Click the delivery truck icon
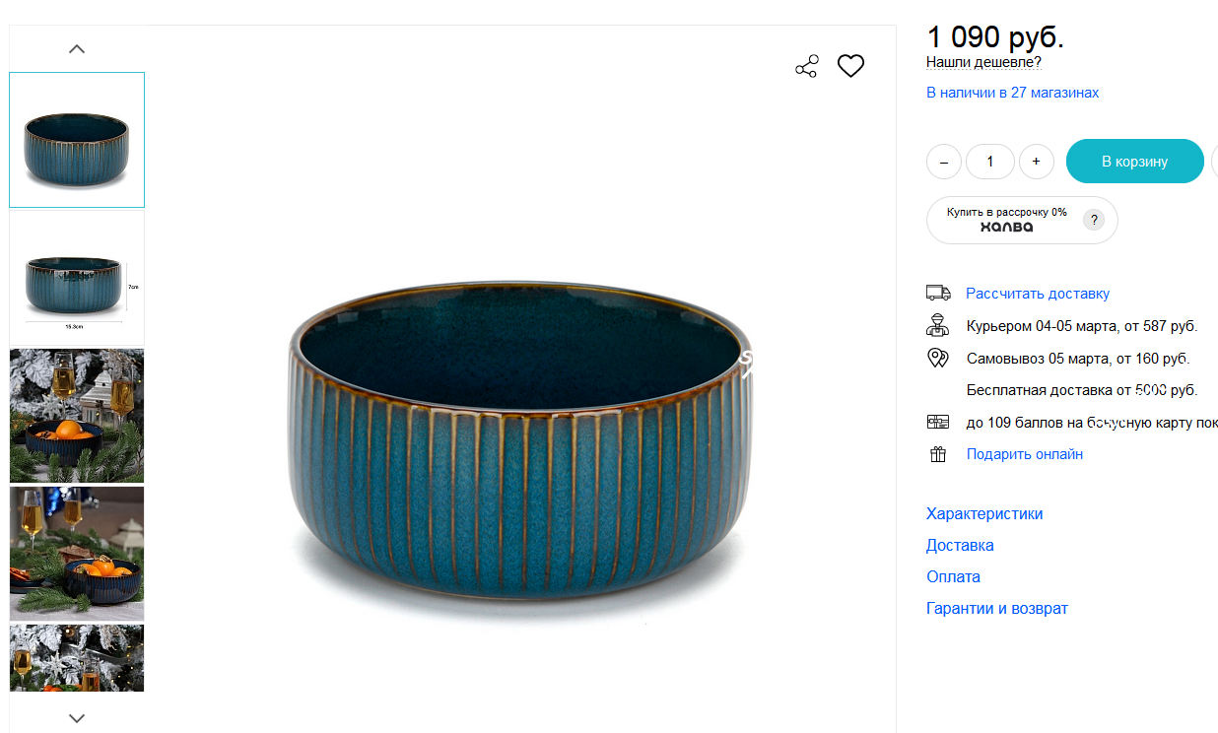This screenshot has height=733, width=1218. tap(938, 293)
